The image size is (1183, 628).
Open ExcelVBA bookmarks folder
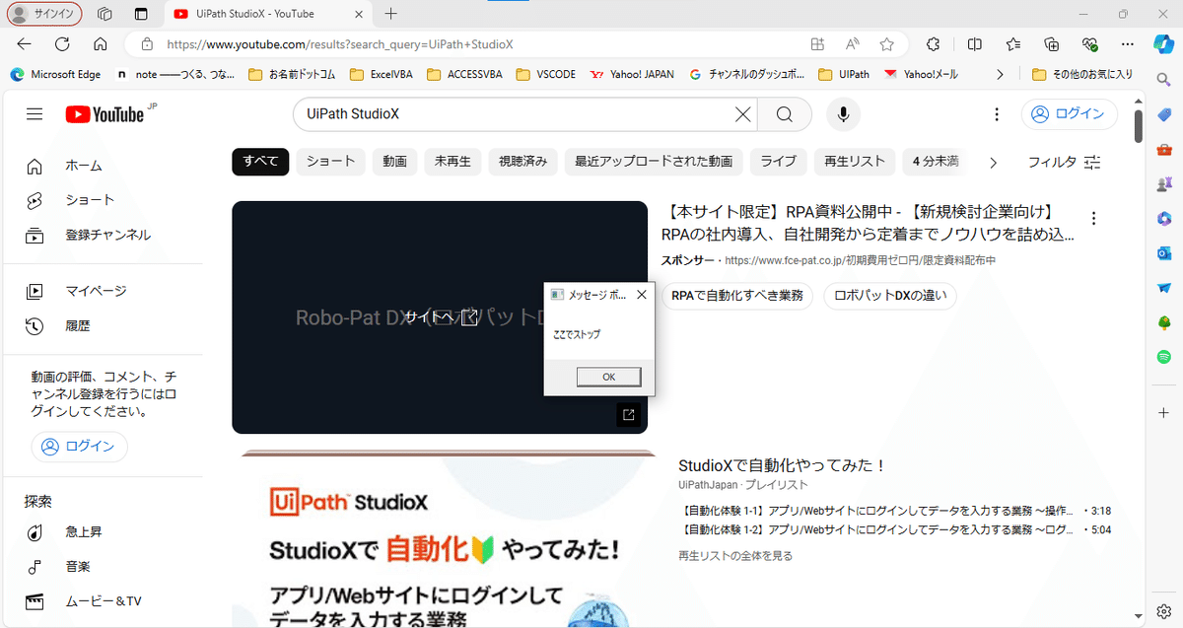[382, 74]
